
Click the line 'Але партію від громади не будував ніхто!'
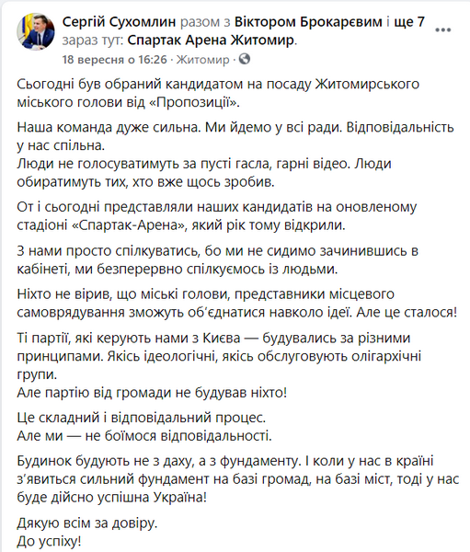coord(152,393)
